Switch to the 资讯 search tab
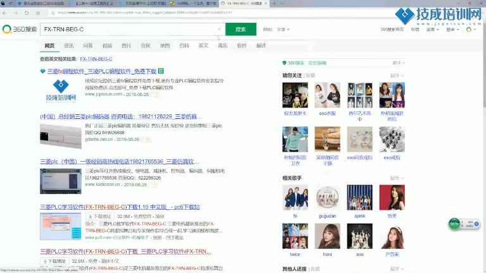Image resolution: width=486 pixels, height=273 pixels. tap(68, 45)
